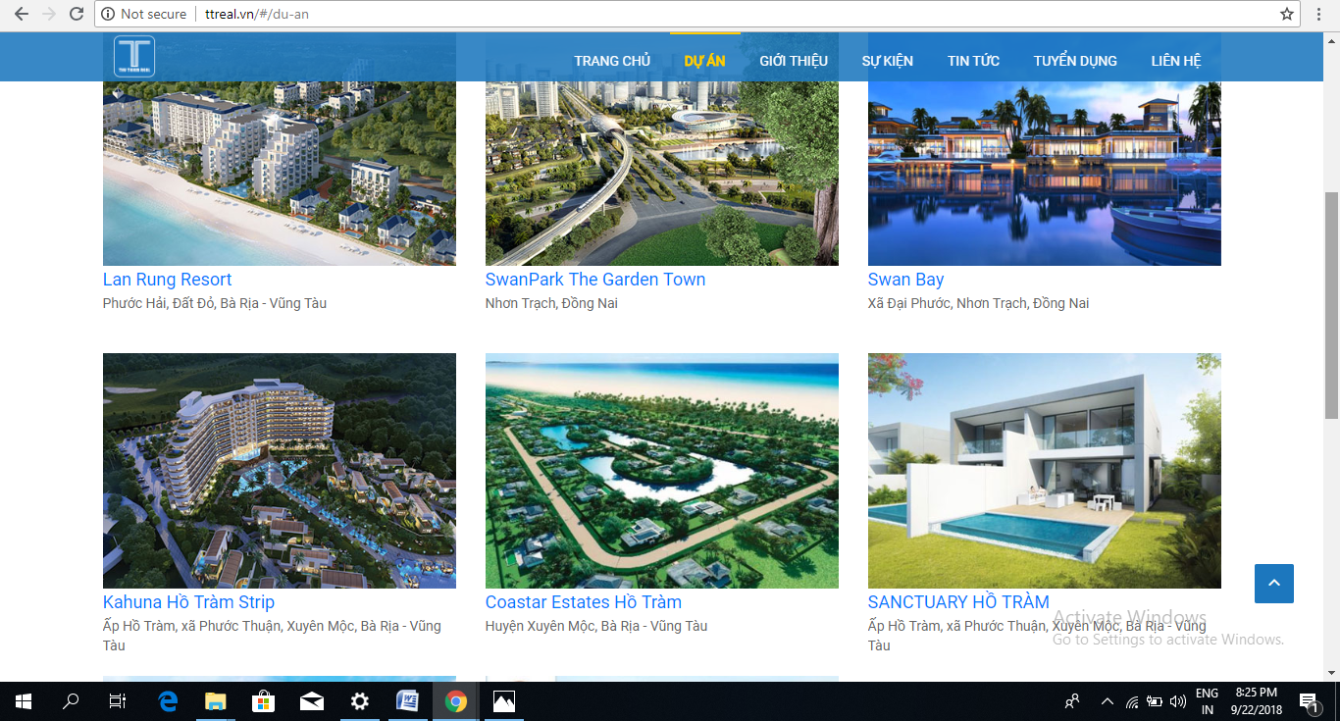Viewport: 1340px width, 721px height.
Task: Launch File Explorer from the taskbar
Action: point(215,701)
